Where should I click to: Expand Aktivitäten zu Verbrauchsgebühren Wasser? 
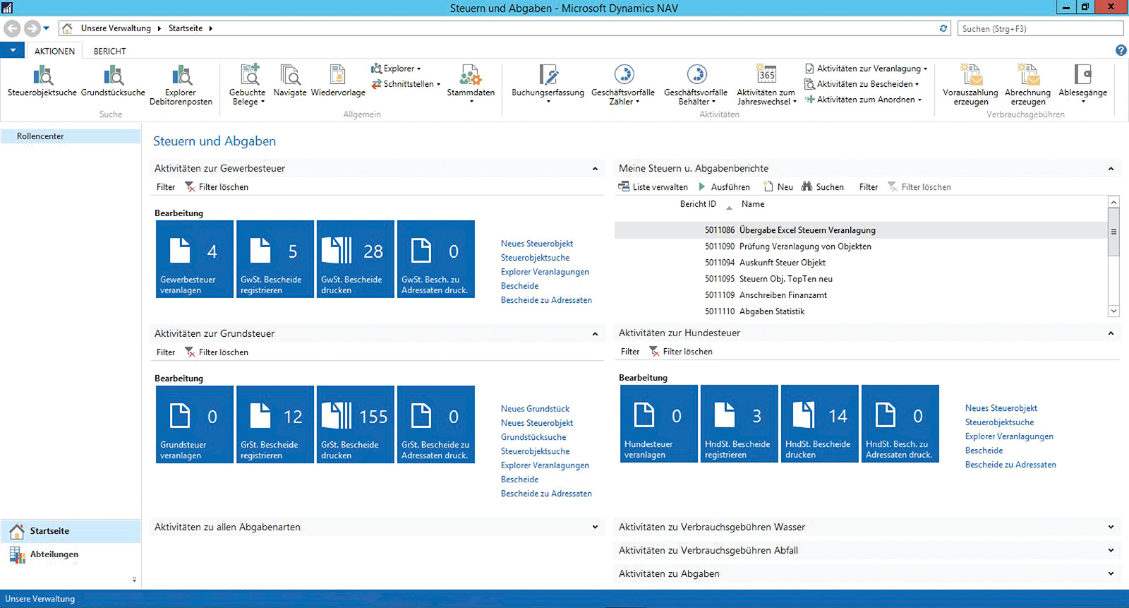pos(1111,527)
